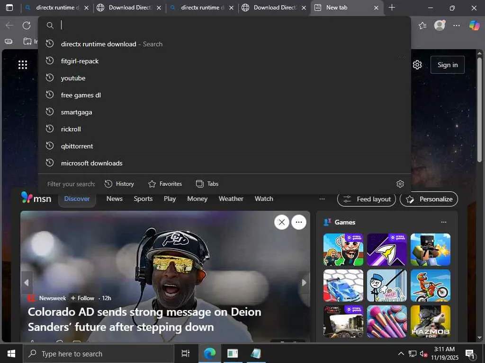Select the 'fitgirl-repack' history suggestion
The image size is (485, 363).
pos(225,61)
